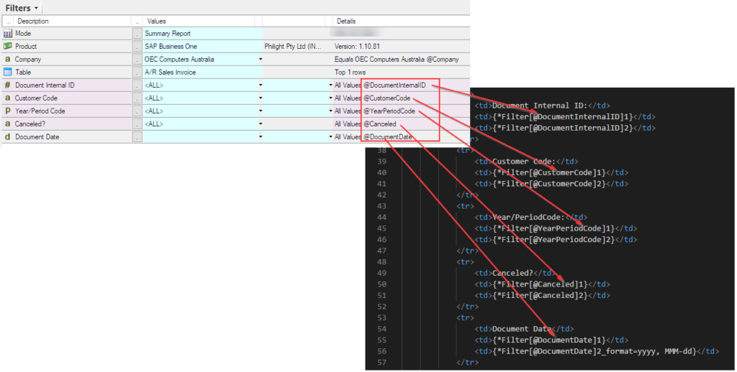Click code line 51 '{*Filter[@Canceled]2}'

click(x=543, y=295)
